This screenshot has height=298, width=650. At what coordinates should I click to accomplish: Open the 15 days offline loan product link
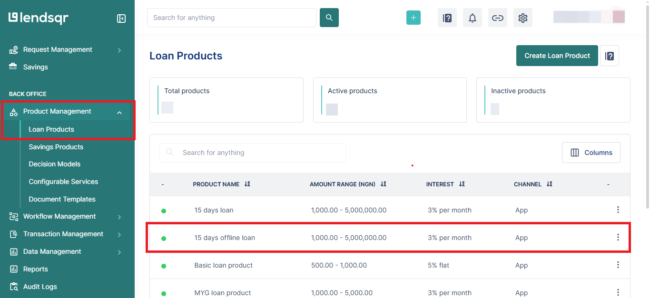225,238
